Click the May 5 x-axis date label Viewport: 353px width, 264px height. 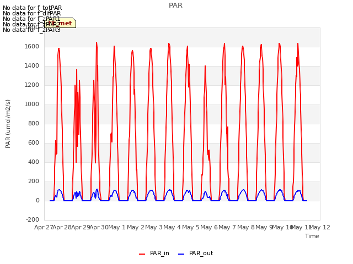tap(191, 227)
